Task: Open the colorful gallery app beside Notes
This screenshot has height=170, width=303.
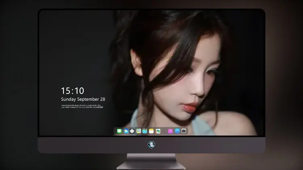Action: [158, 131]
